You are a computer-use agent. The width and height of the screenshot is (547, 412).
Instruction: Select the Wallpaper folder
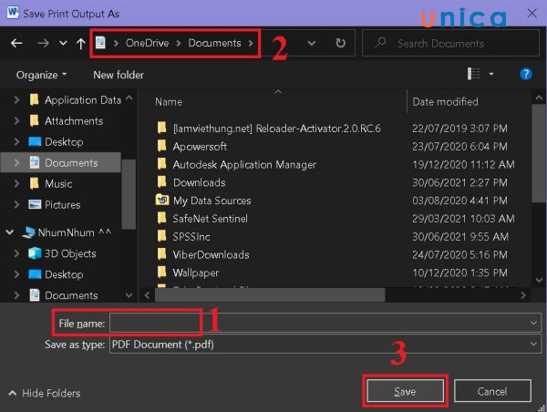(196, 273)
